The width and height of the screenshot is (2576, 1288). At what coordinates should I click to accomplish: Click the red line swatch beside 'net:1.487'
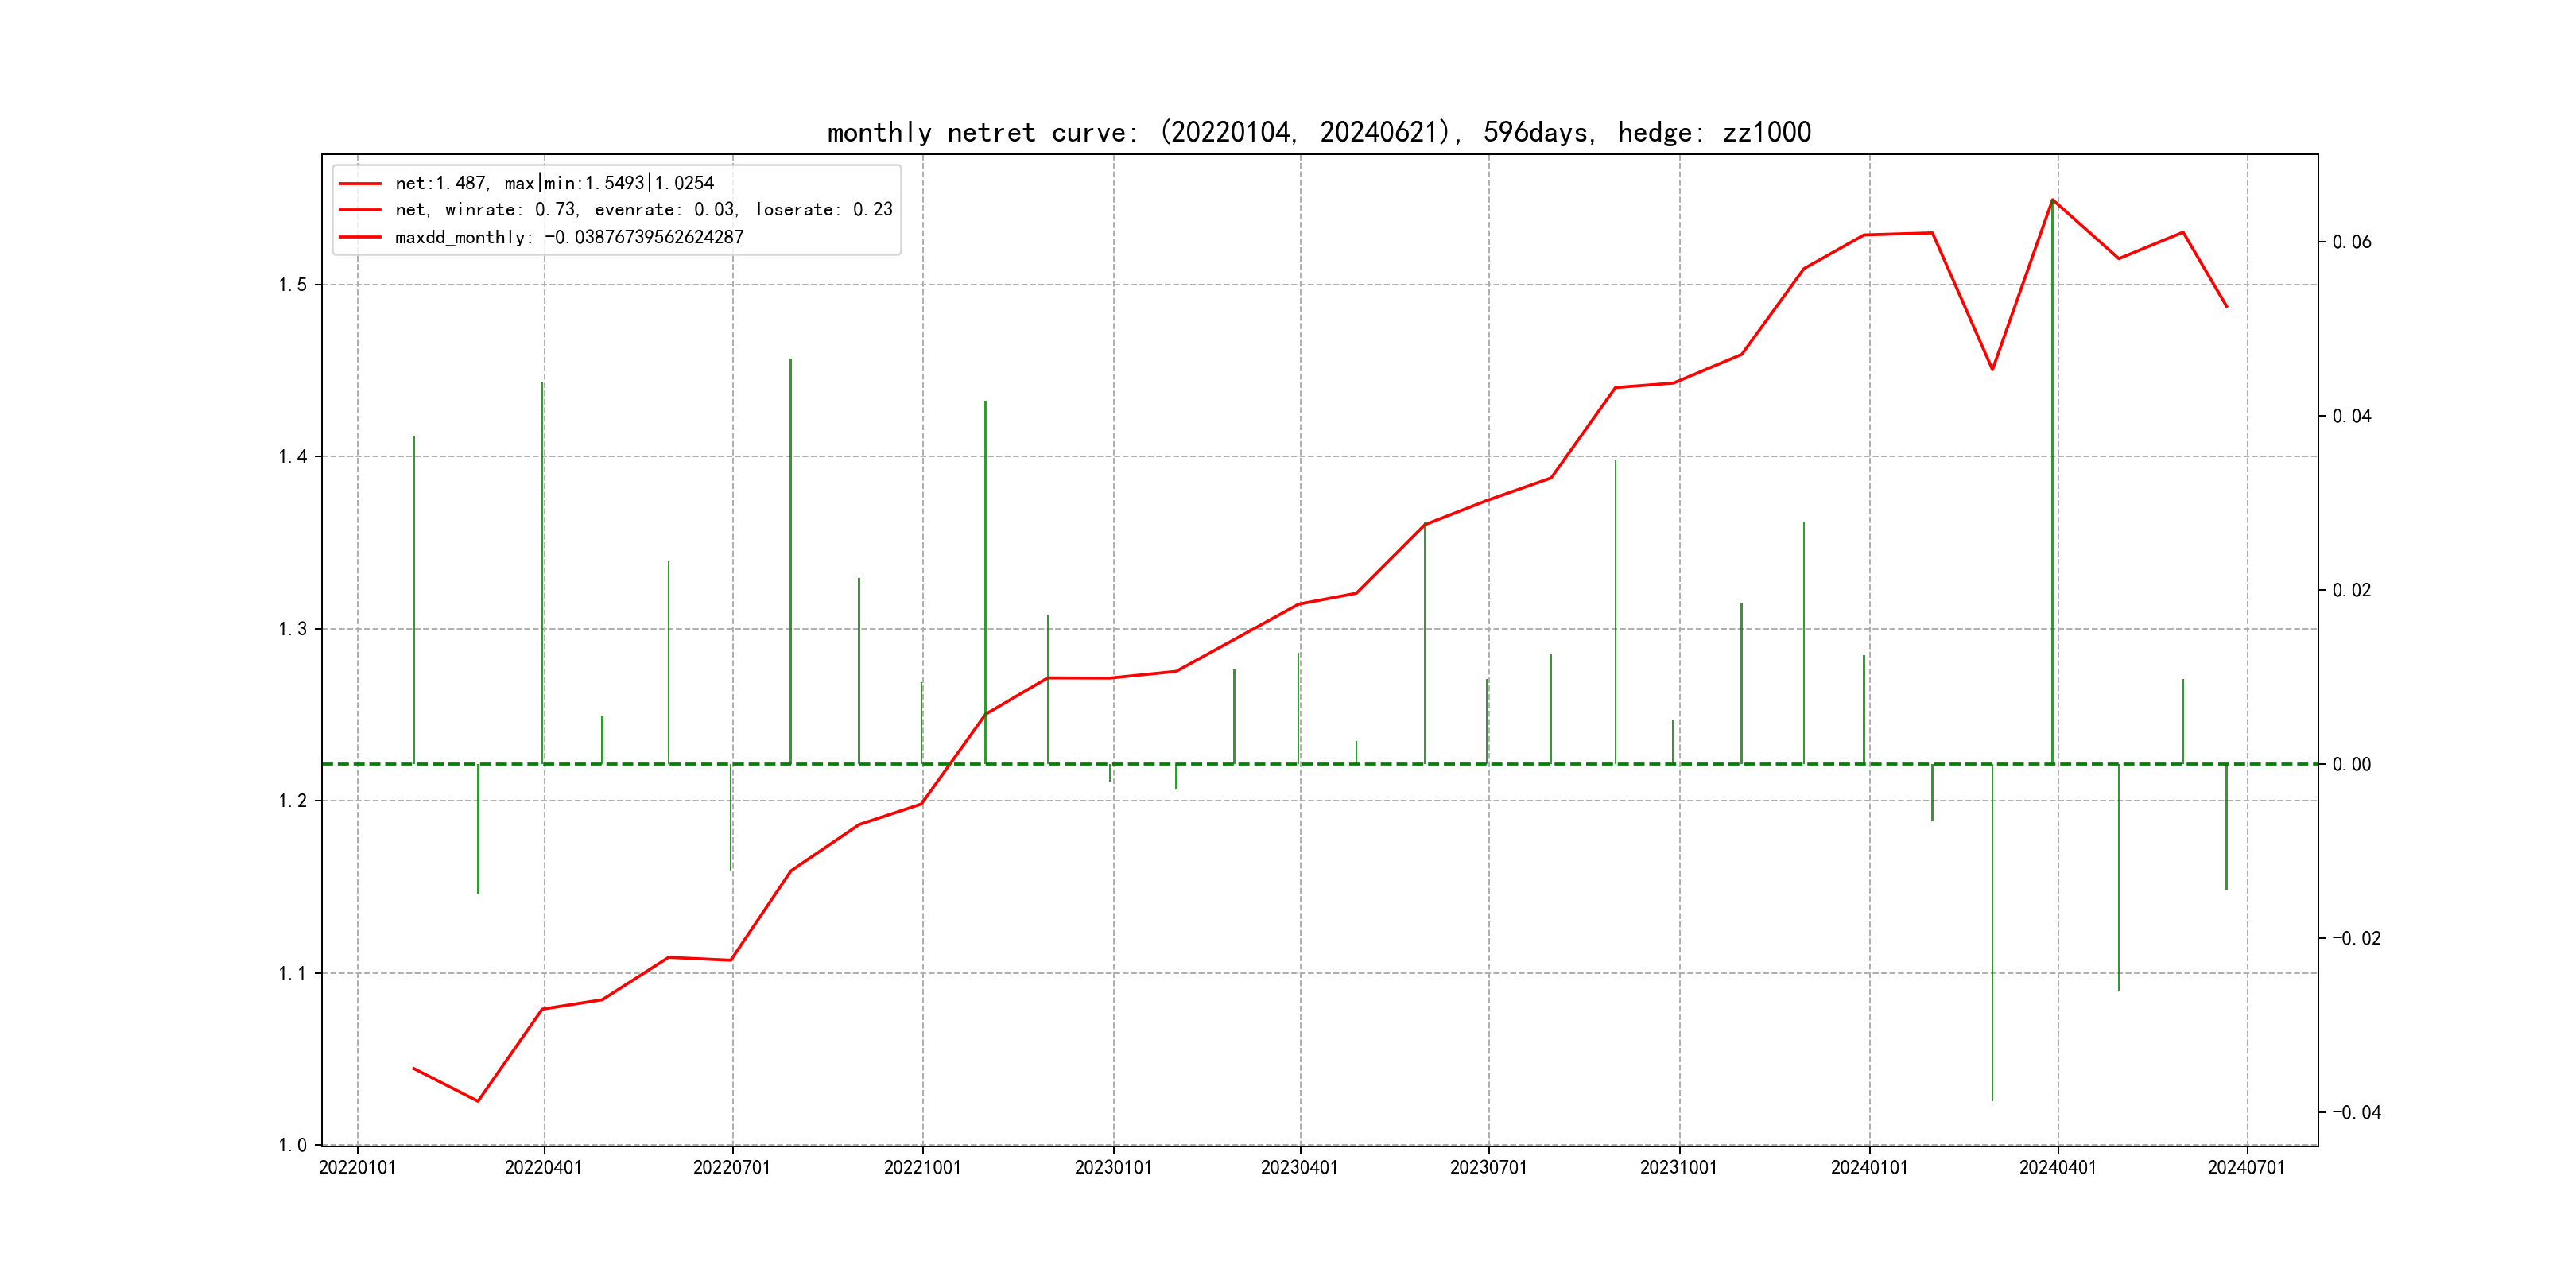tap(360, 184)
